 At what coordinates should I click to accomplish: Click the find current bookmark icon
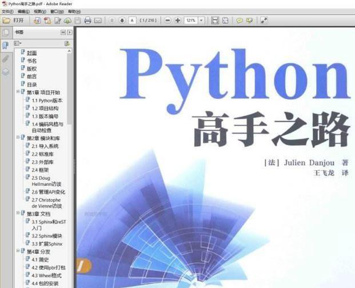(67, 43)
